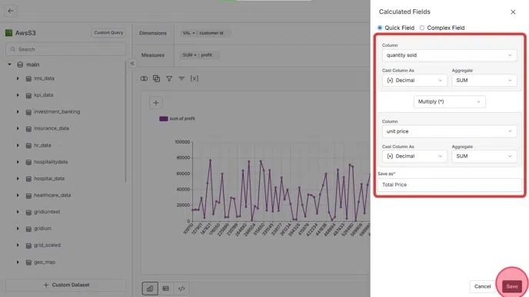Click the lms_data table icon
The width and height of the screenshot is (529, 297).
[28, 79]
